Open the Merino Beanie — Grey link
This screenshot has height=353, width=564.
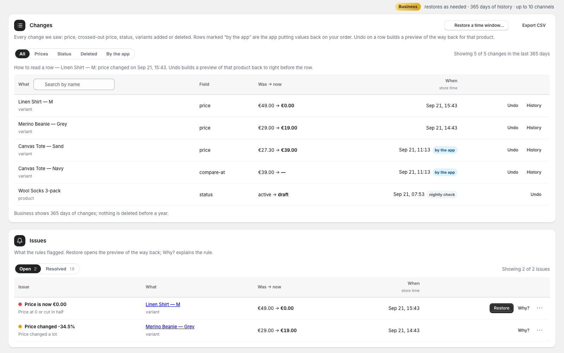coord(170,327)
